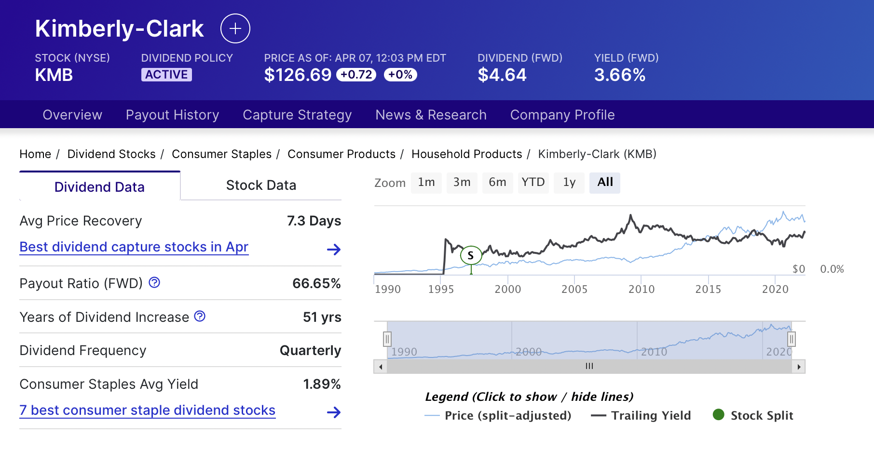Open the Payout History section
This screenshot has height=449, width=874.
pos(172,115)
